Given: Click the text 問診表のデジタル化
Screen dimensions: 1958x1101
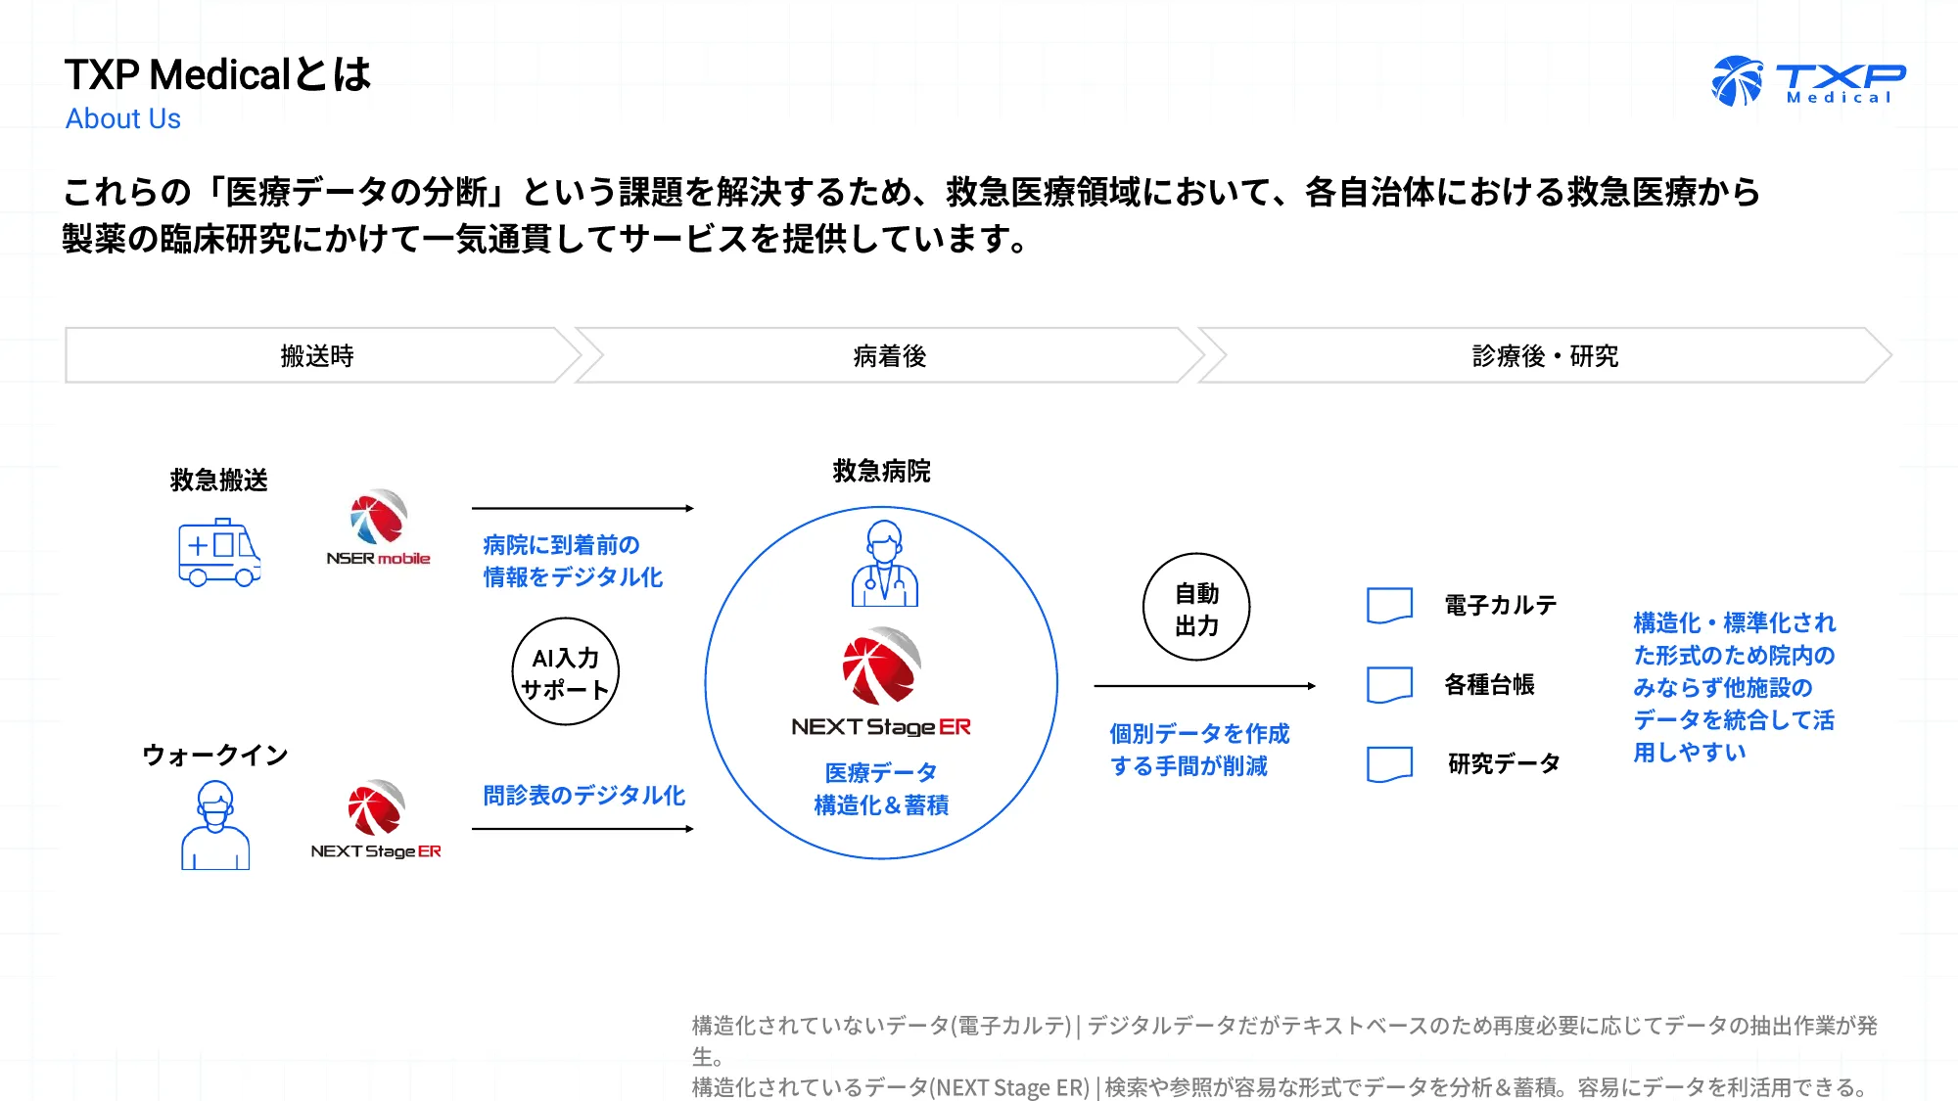Looking at the screenshot, I should click(583, 795).
